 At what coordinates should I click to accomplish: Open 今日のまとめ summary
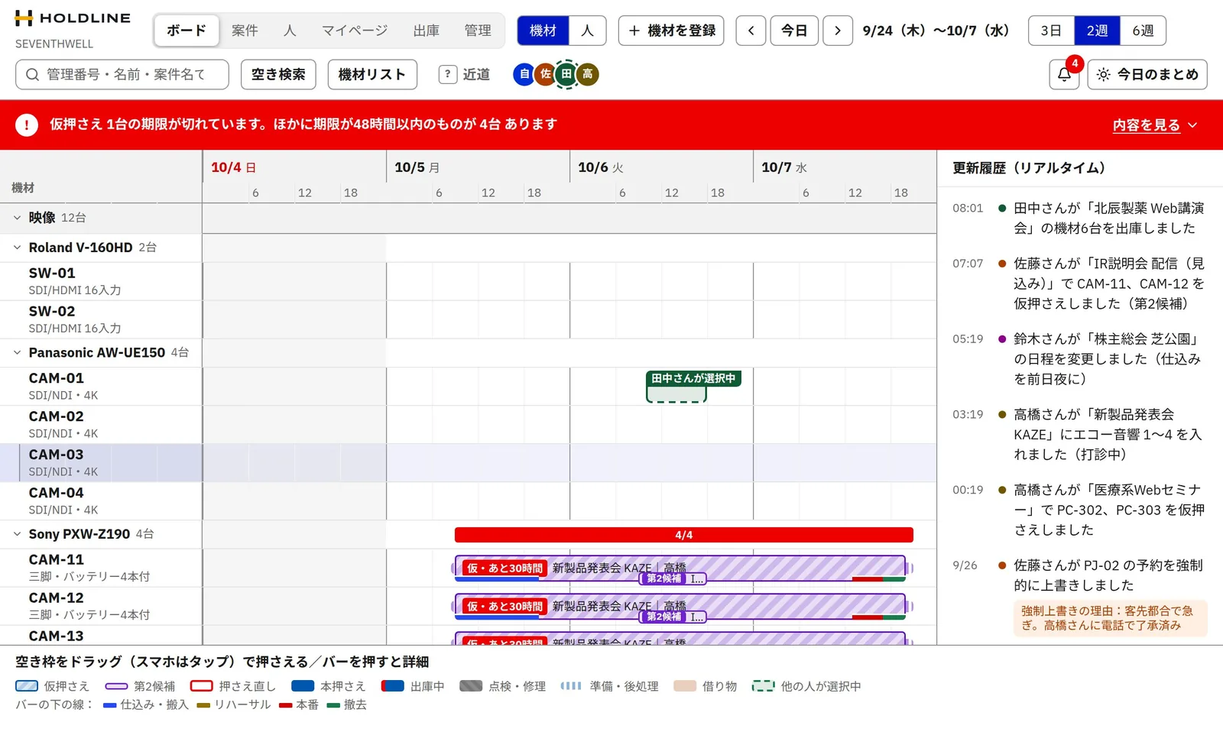(x=1147, y=74)
